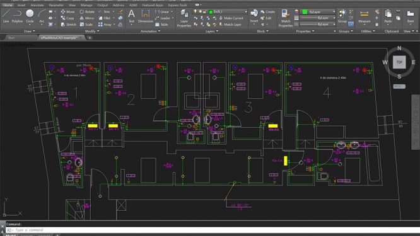Click Edit block button
420x236 pixels.
pos(266,18)
